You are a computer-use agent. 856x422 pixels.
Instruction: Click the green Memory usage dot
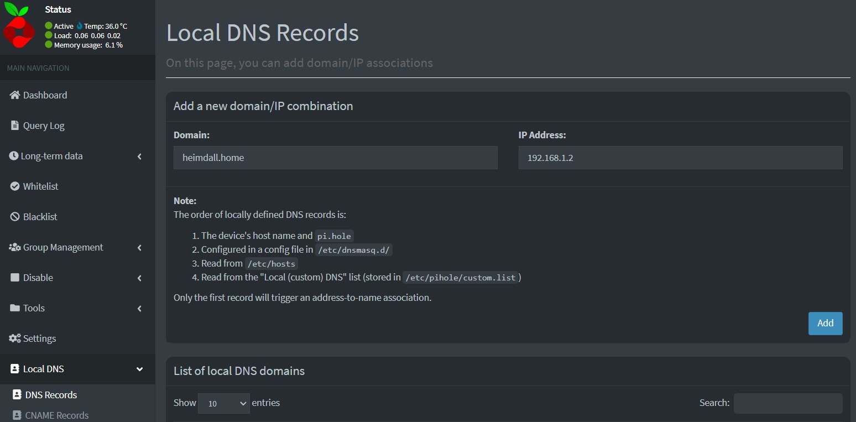click(x=49, y=44)
